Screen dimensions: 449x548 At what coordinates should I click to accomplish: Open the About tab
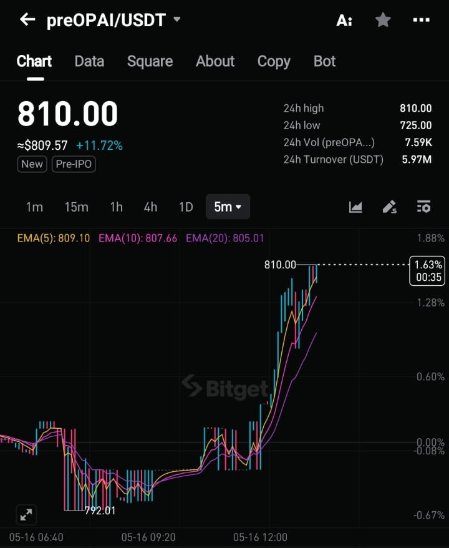(215, 61)
